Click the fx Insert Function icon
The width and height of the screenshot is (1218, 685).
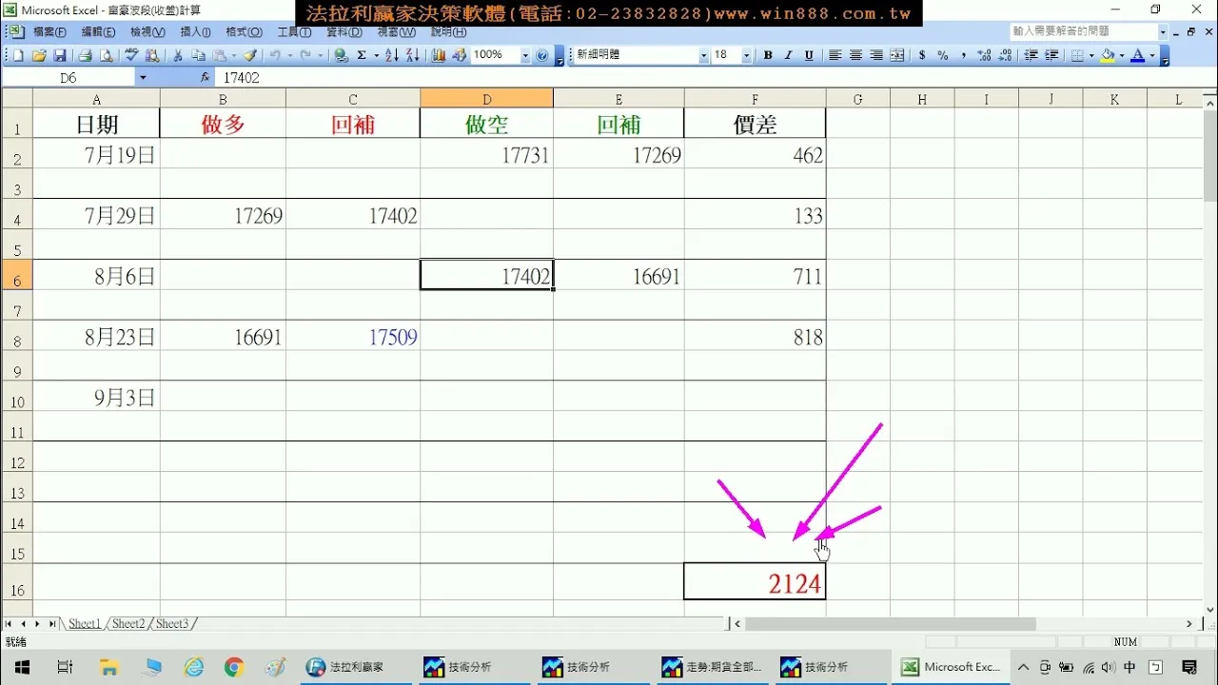(x=205, y=78)
